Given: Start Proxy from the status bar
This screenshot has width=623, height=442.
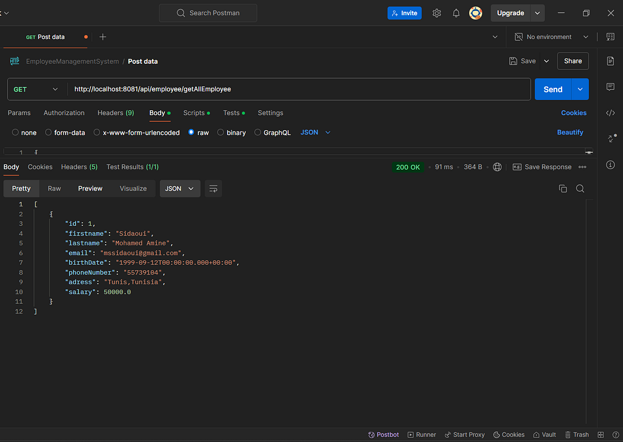Looking at the screenshot, I should pyautogui.click(x=464, y=435).
